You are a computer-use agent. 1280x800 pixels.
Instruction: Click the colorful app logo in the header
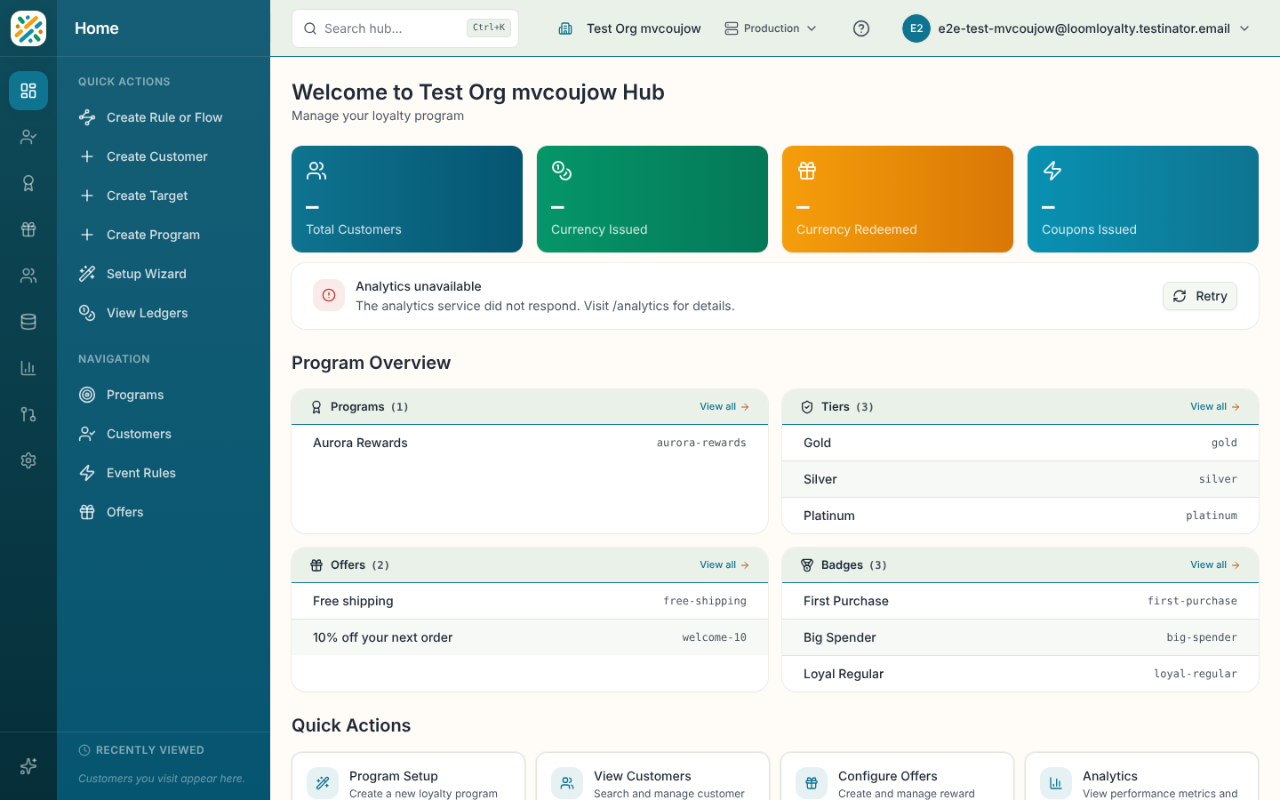[28, 28]
